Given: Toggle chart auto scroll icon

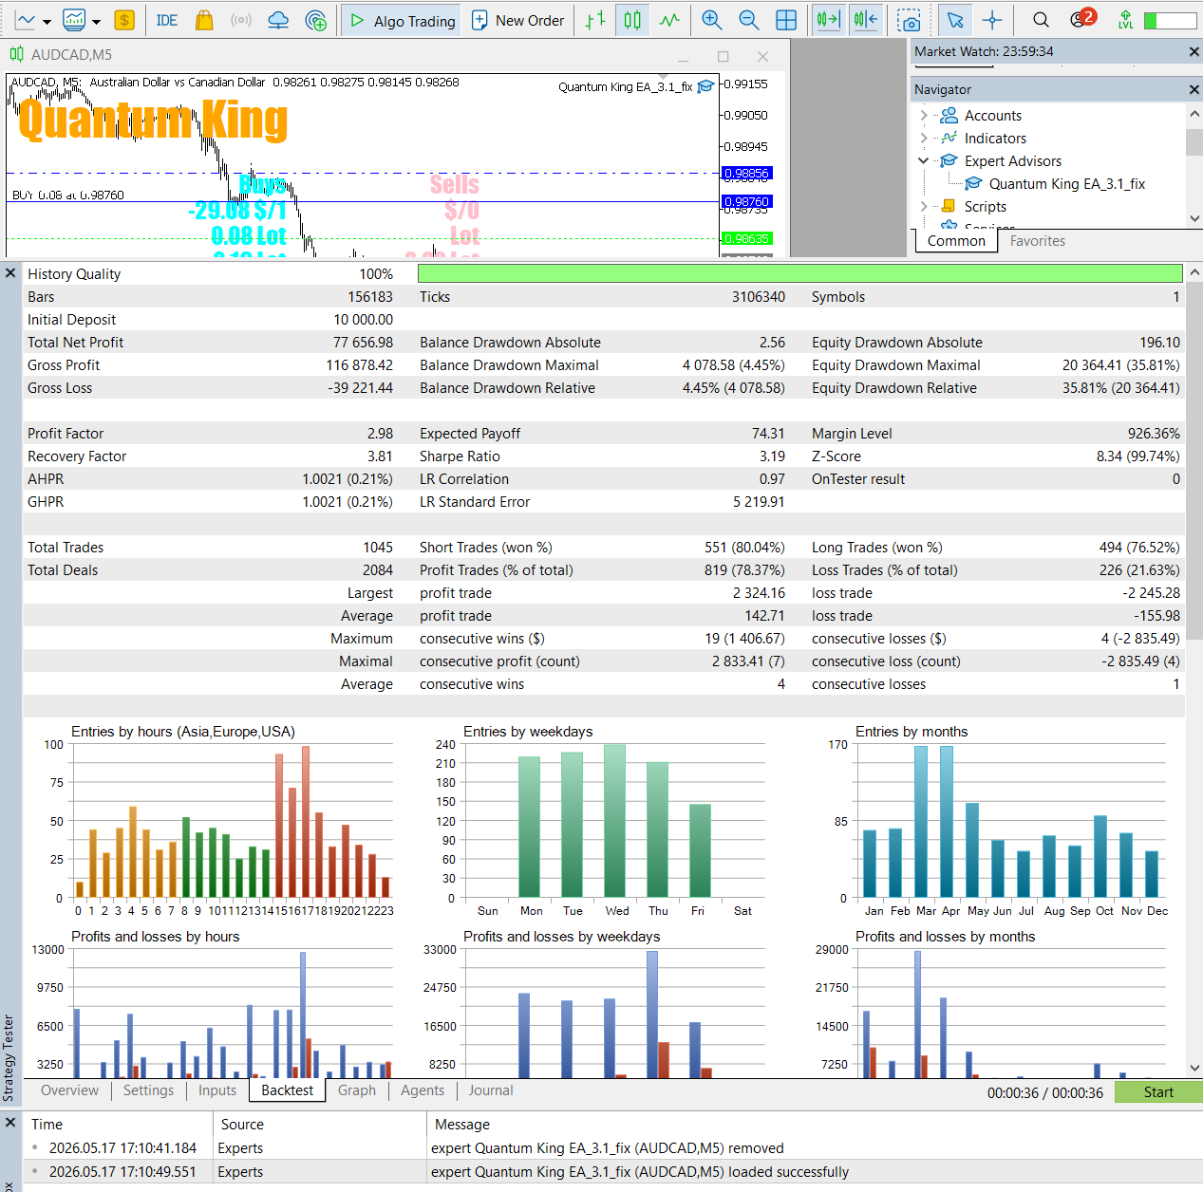Looking at the screenshot, I should 828,20.
